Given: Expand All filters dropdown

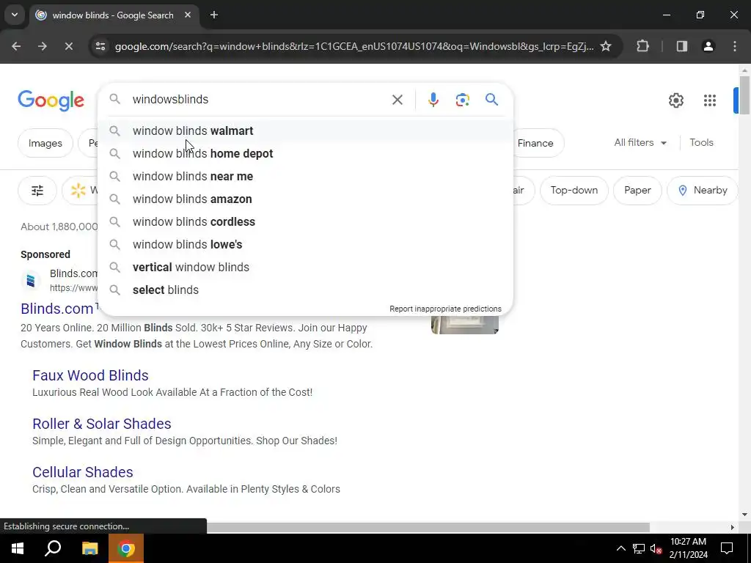Looking at the screenshot, I should coord(640,143).
